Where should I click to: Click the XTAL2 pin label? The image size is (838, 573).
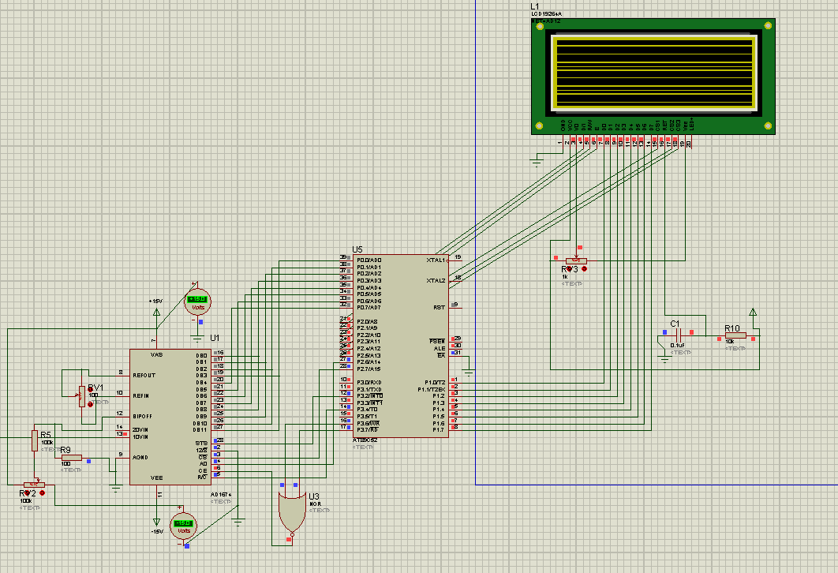(436, 281)
